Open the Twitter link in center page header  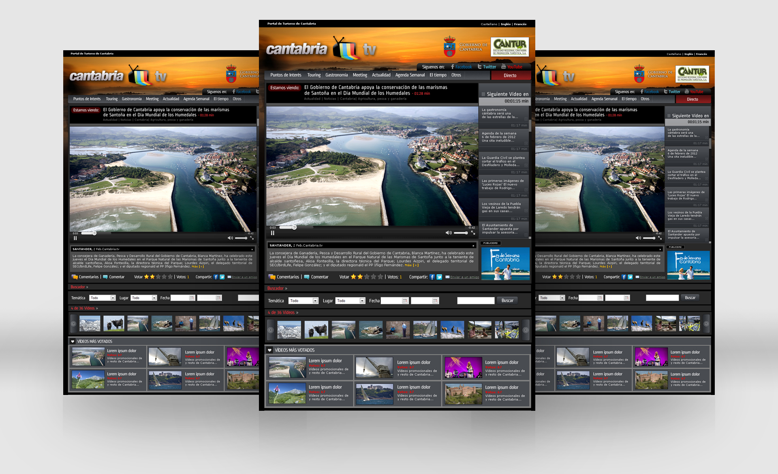487,67
